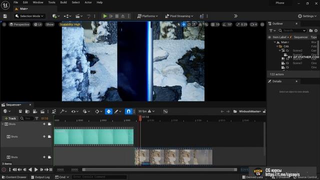Click the Lit view mode button

pyautogui.click(x=38, y=24)
